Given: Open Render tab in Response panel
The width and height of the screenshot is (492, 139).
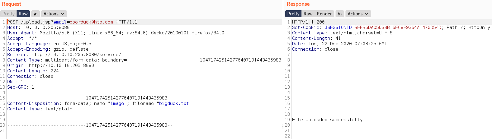Looking at the screenshot, I should coord(324,14).
